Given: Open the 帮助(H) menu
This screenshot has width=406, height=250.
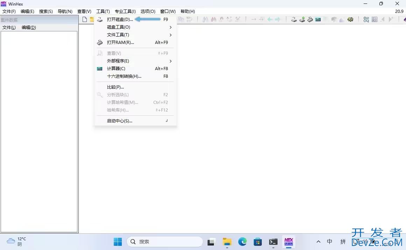Looking at the screenshot, I should [x=188, y=12].
